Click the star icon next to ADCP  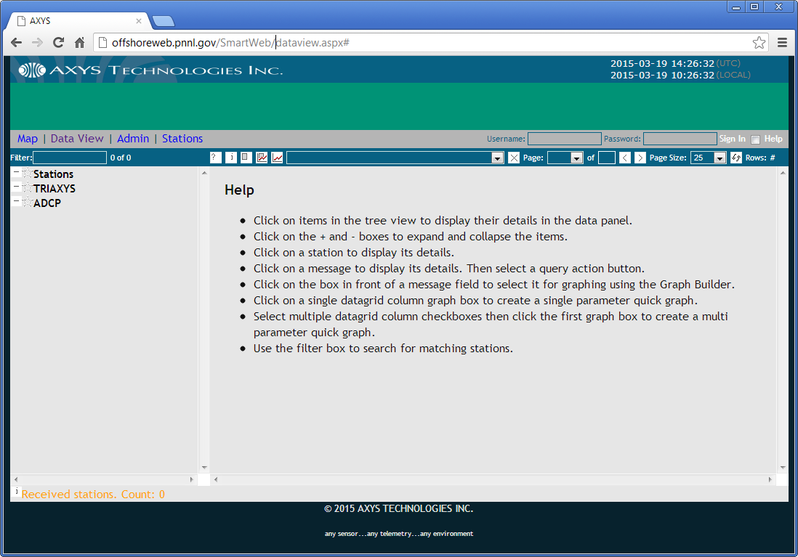click(28, 203)
